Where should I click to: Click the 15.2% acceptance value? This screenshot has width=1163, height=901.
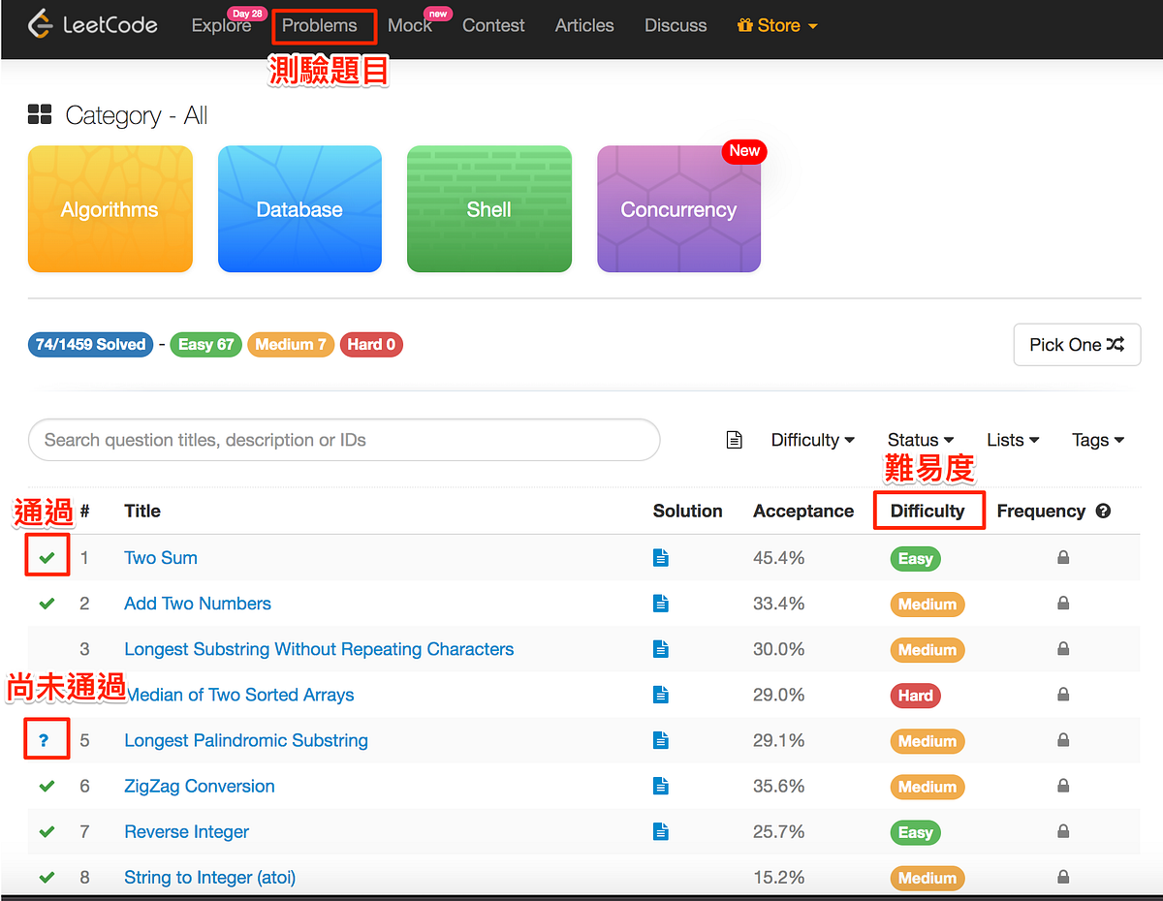click(x=779, y=877)
